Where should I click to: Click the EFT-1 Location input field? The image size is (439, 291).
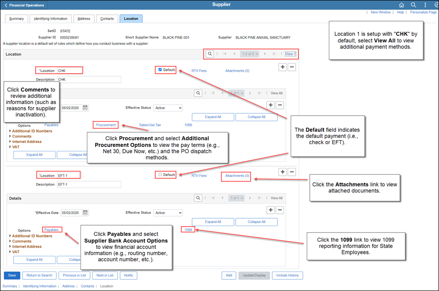click(x=68, y=175)
